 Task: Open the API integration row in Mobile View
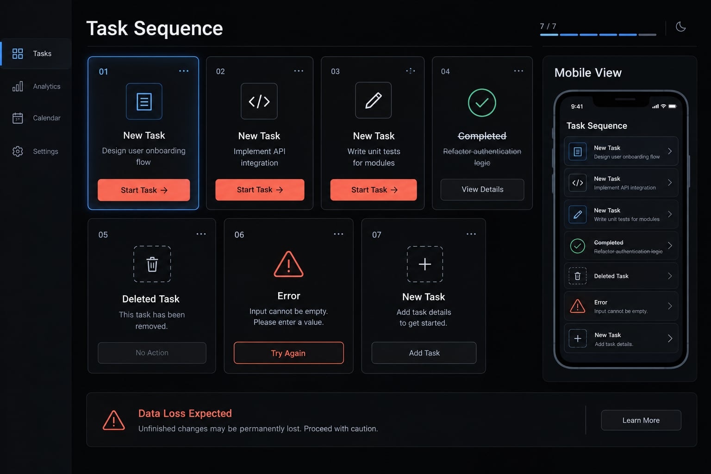pos(621,183)
